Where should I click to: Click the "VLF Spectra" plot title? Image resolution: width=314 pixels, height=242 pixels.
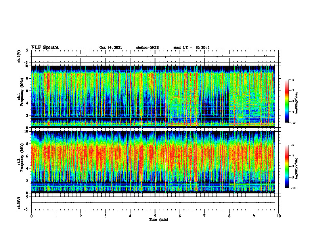pyautogui.click(x=45, y=47)
